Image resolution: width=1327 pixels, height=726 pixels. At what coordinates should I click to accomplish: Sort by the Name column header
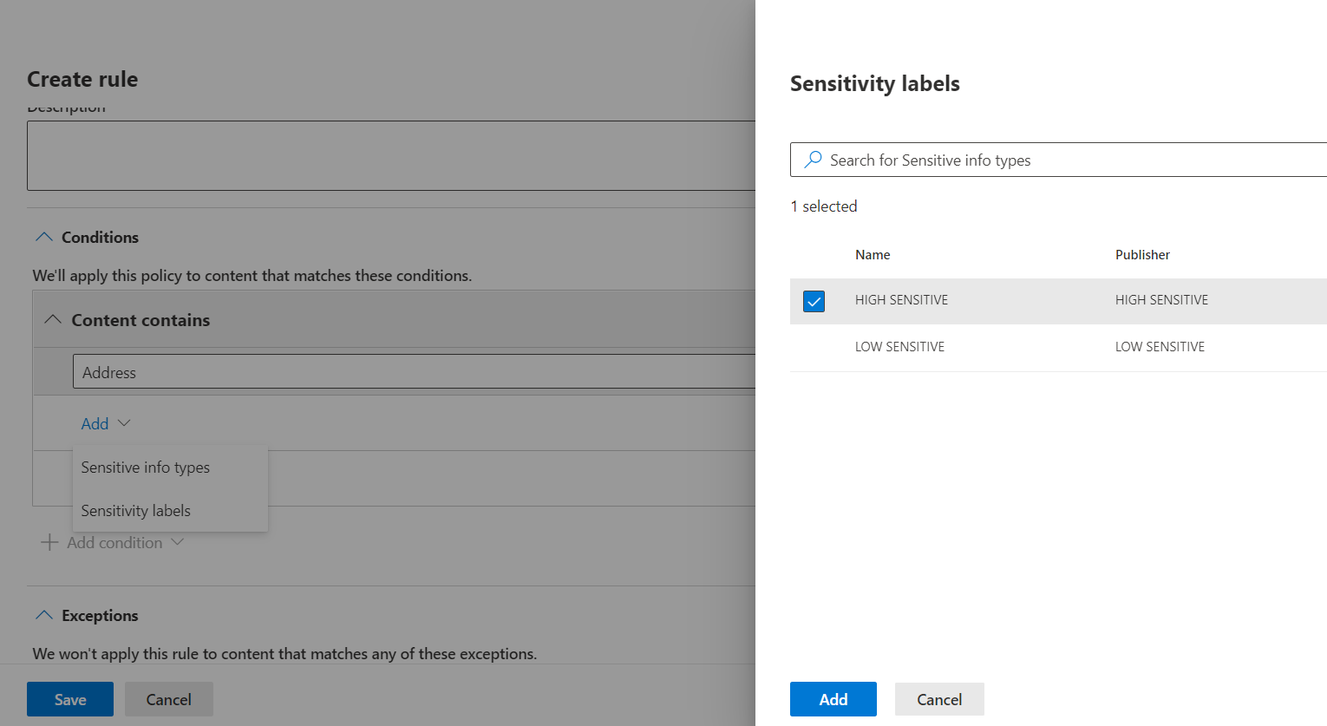(x=873, y=255)
